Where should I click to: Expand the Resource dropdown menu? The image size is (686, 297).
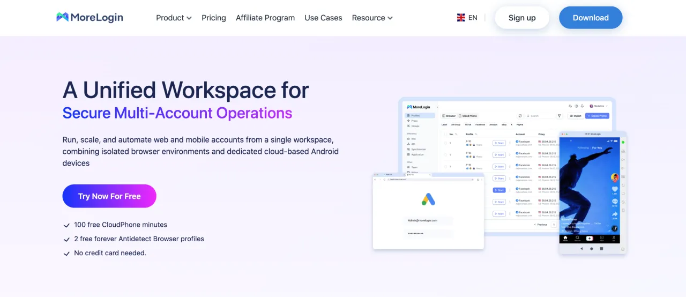tap(372, 18)
